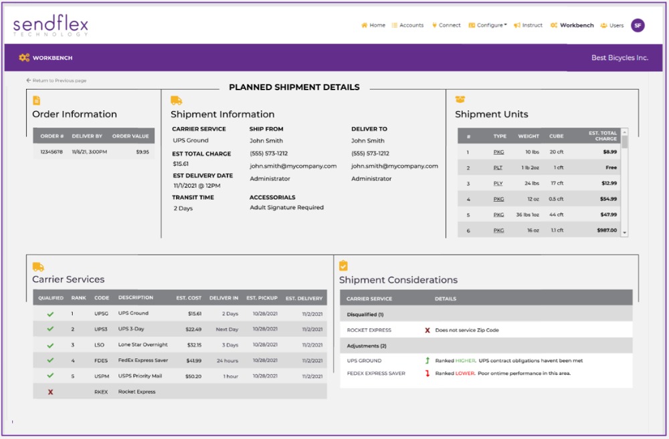Click the $50.20 USPS Priority Mail cost
Image resolution: width=669 pixels, height=439 pixels.
(193, 376)
